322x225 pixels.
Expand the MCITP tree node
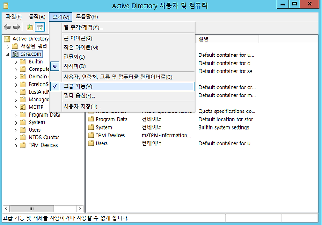[x=16, y=108]
